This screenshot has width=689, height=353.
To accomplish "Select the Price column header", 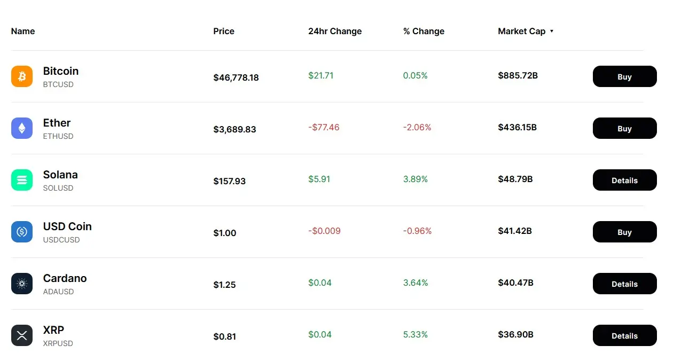I will pos(224,32).
